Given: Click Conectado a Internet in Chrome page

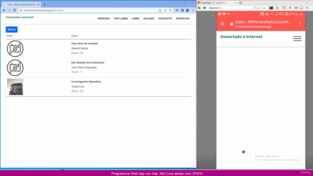Looking at the screenshot, I should tap(20, 17).
